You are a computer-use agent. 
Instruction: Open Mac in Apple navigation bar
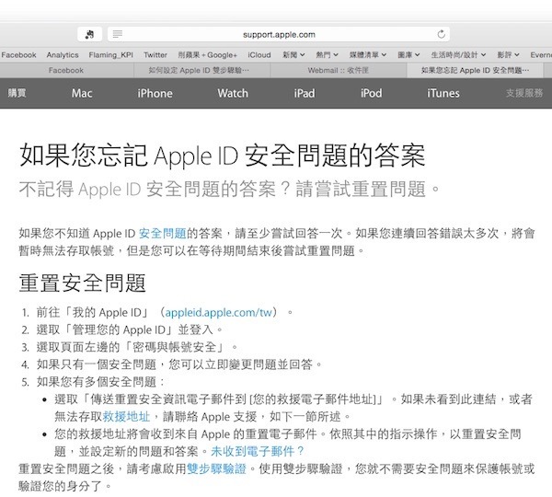[82, 93]
